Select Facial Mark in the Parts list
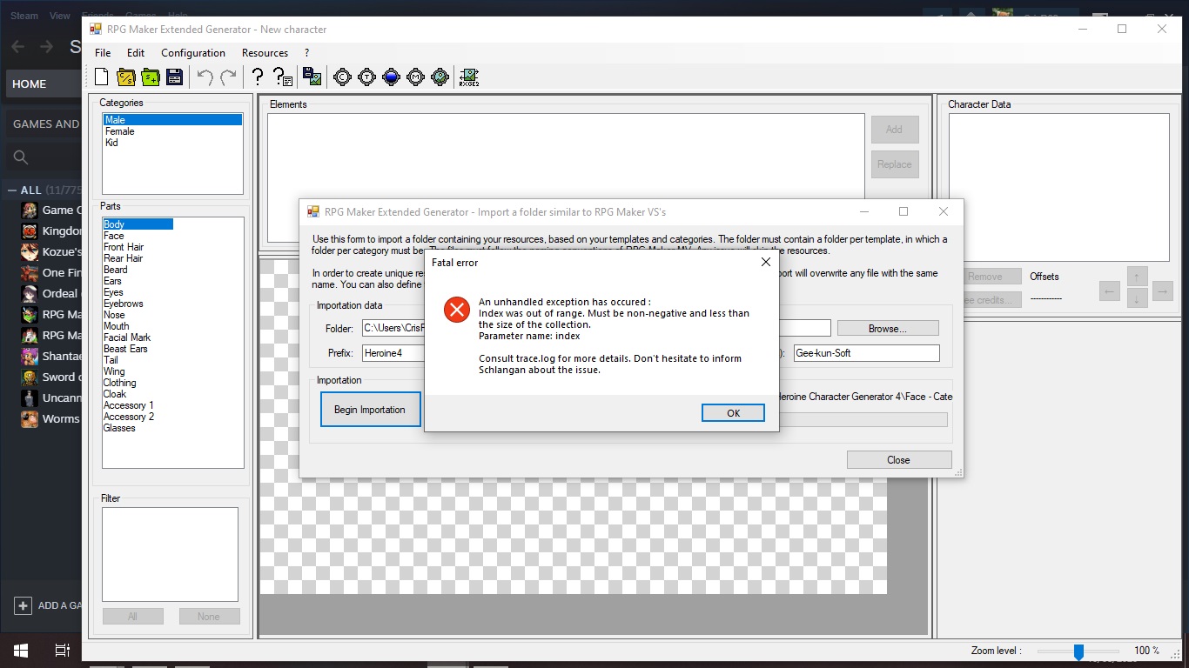The height and width of the screenshot is (668, 1189). point(127,337)
